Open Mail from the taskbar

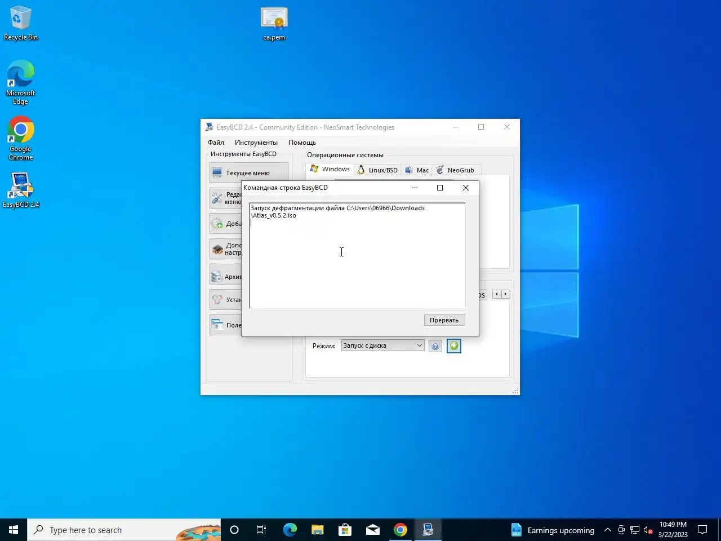coord(372,530)
